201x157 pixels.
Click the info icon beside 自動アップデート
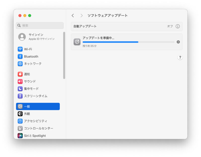click(x=178, y=26)
